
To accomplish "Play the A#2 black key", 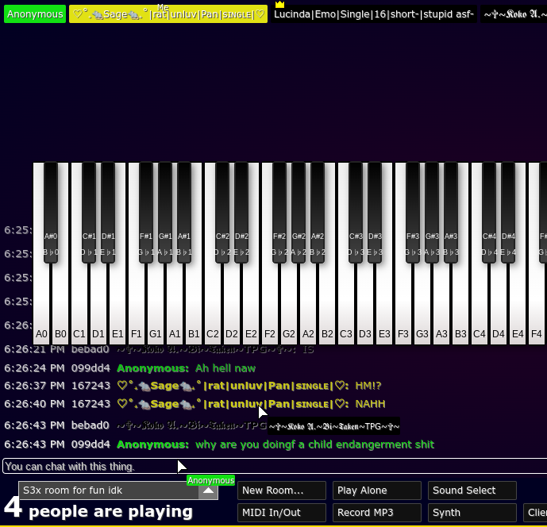I will [x=318, y=213].
